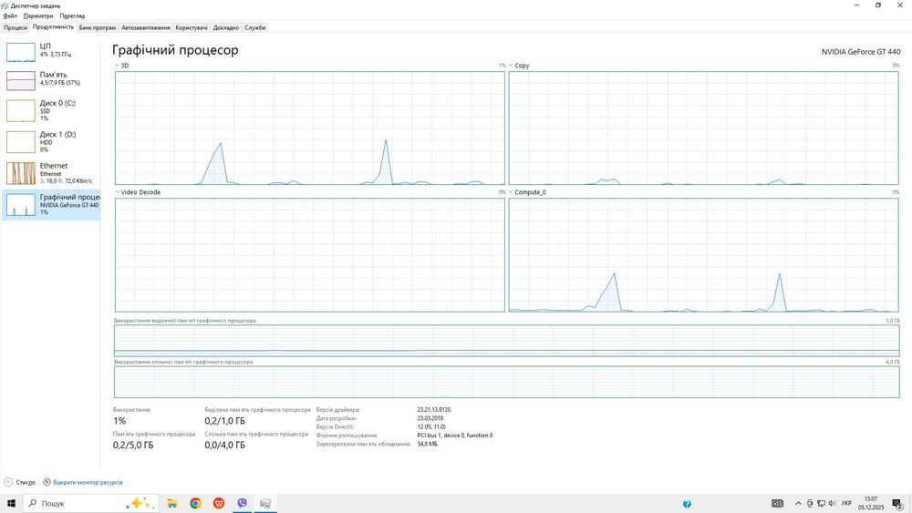Click DirectX value 12 (FL 11.0)
This screenshot has height=513, width=912.
pos(431,426)
